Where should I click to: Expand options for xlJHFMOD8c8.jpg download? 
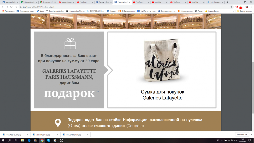tap(57, 135)
